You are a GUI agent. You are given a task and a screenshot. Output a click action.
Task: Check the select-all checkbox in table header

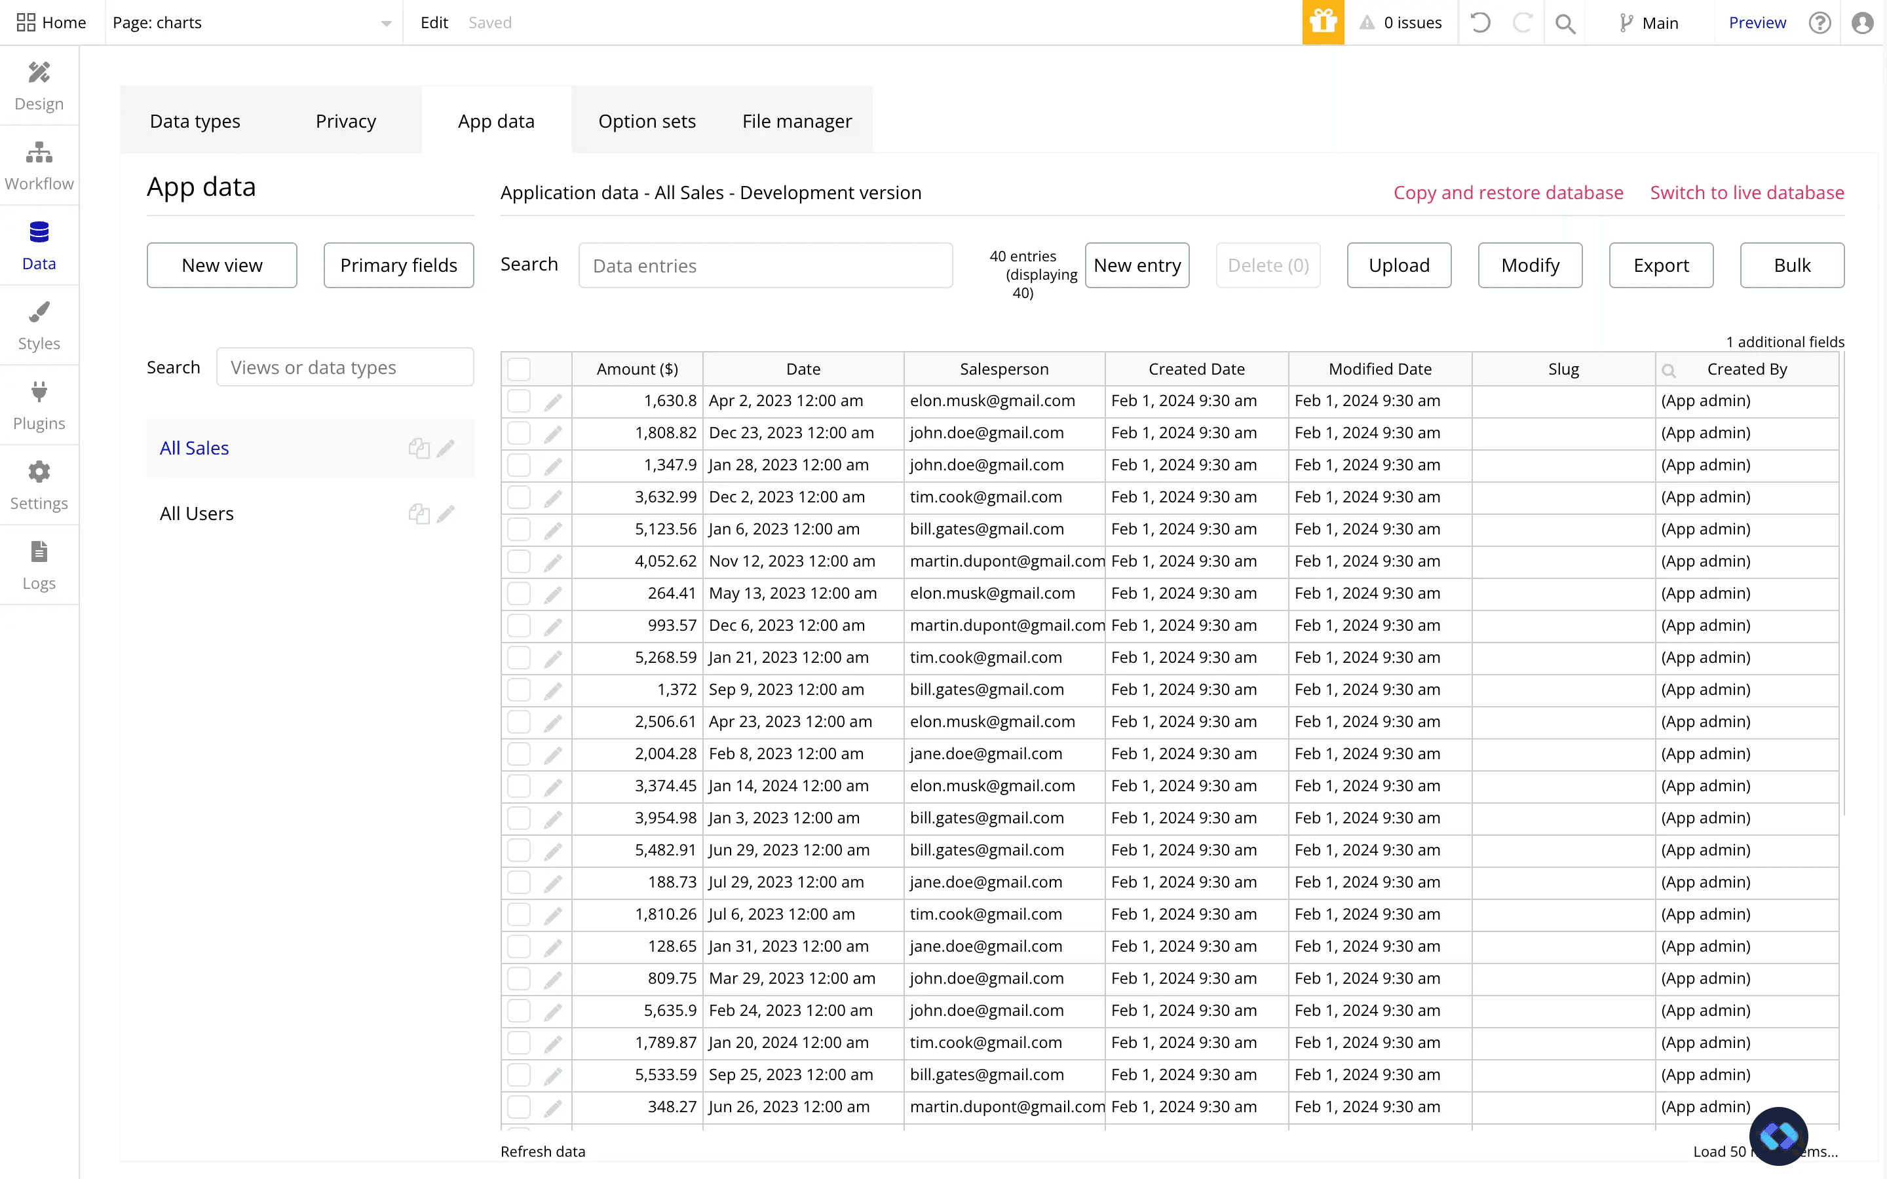click(518, 367)
